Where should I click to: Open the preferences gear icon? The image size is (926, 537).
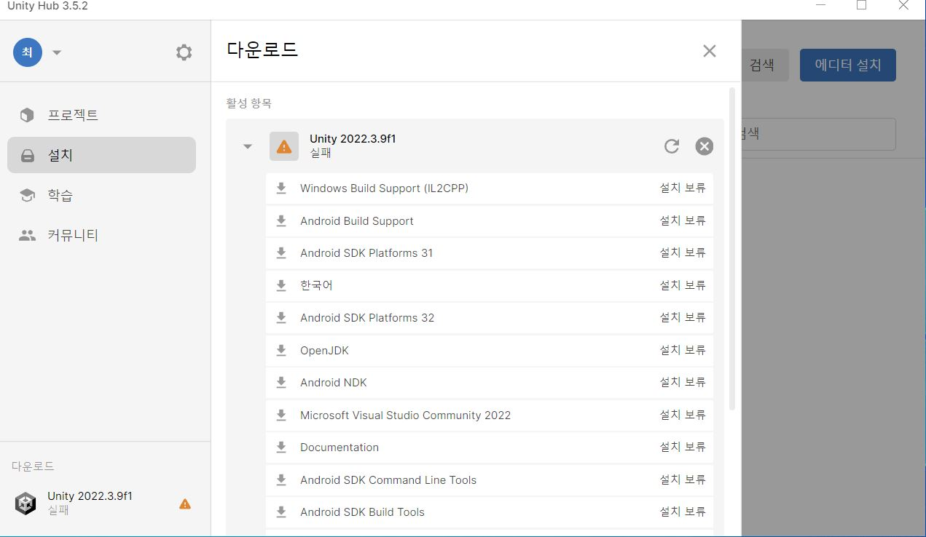[184, 52]
